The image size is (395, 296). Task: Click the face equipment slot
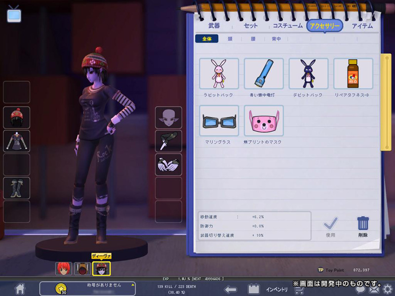pyautogui.click(x=168, y=117)
